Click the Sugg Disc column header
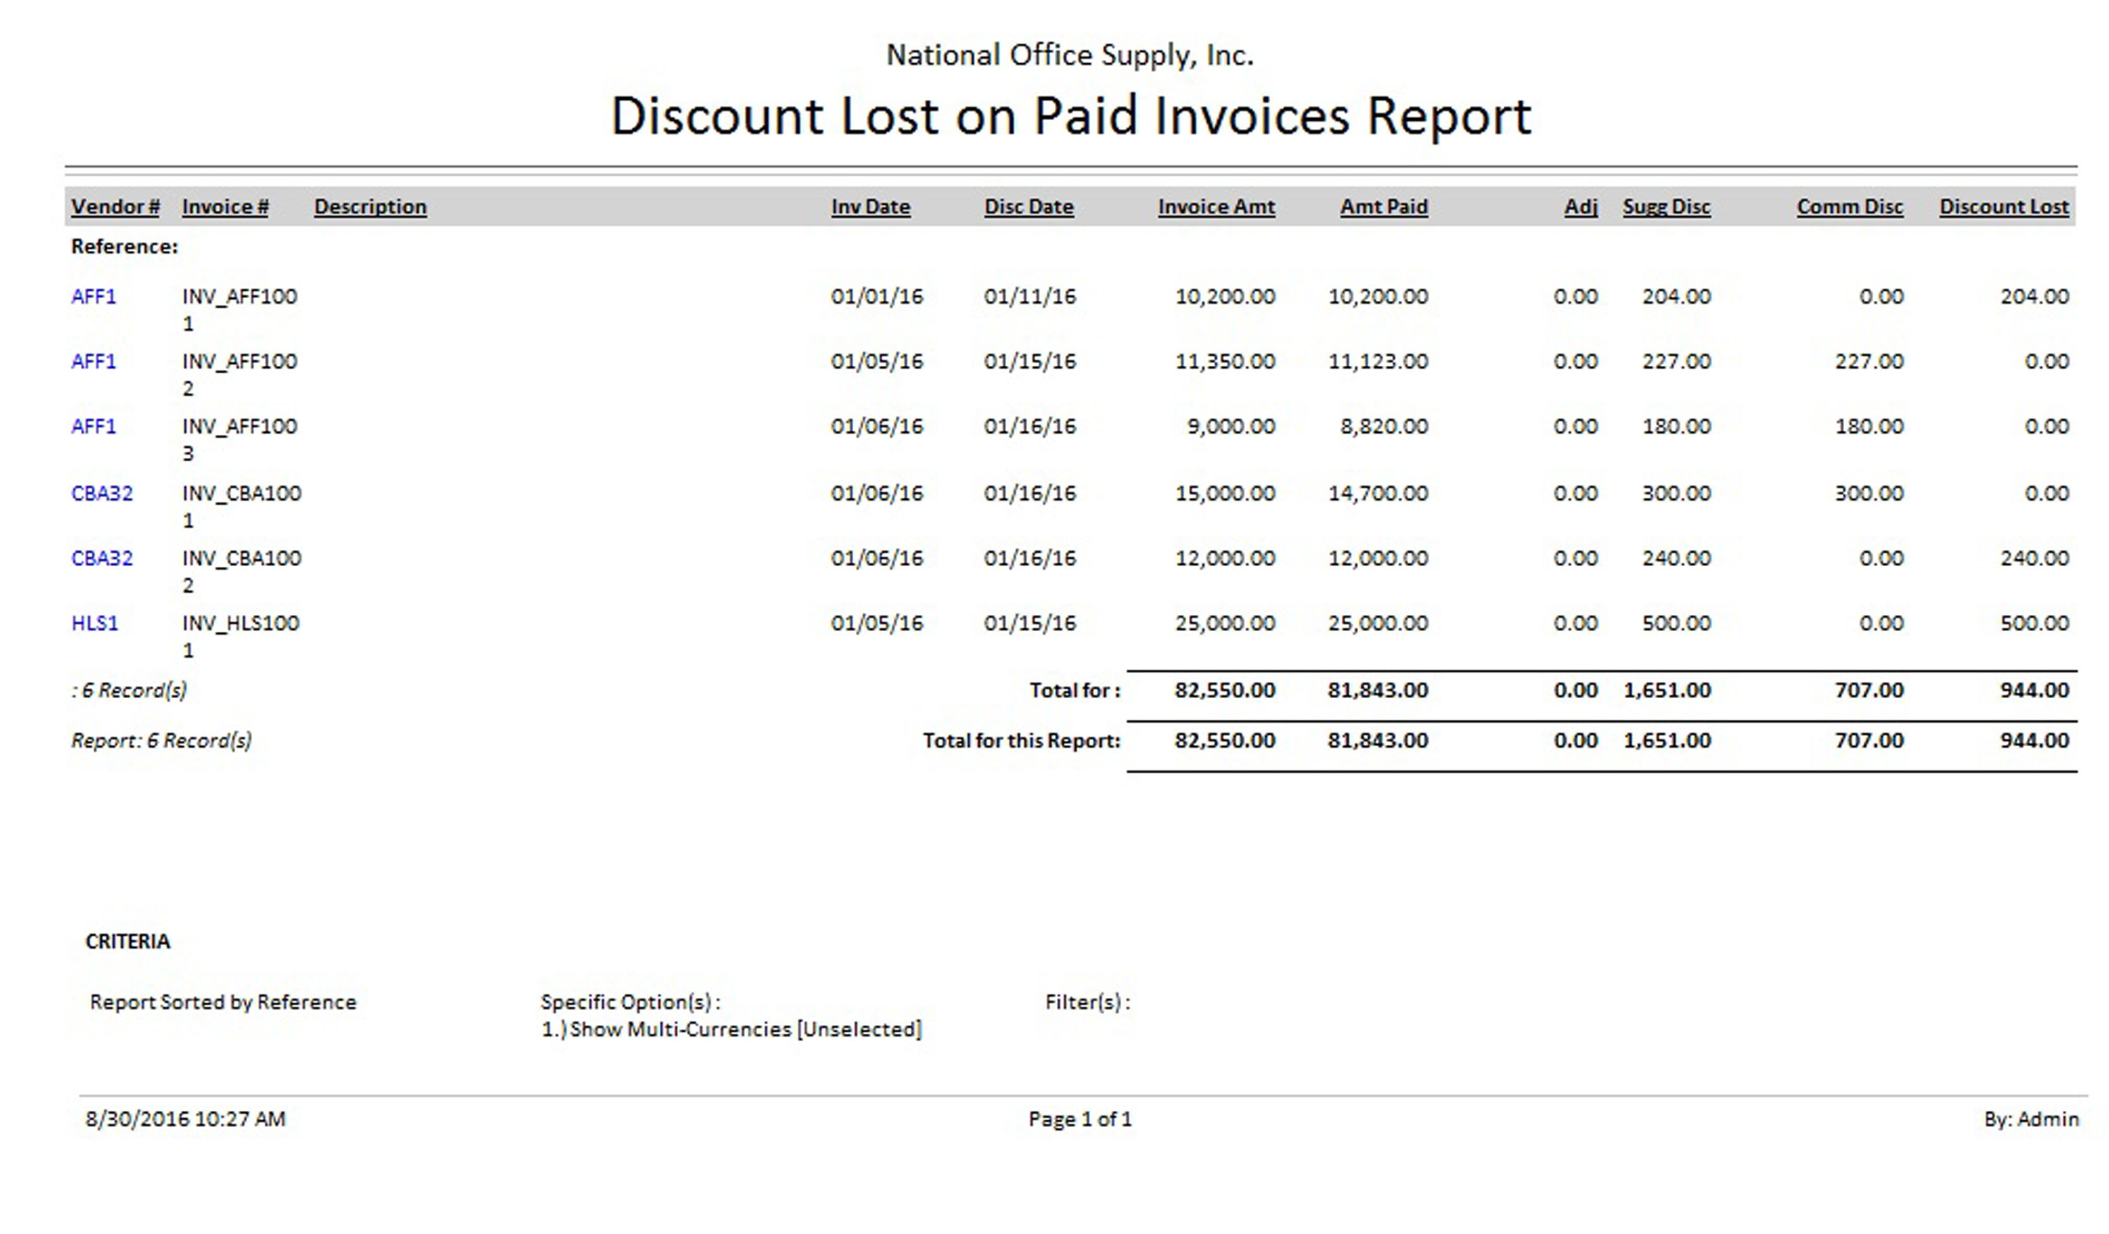 click(x=1666, y=207)
